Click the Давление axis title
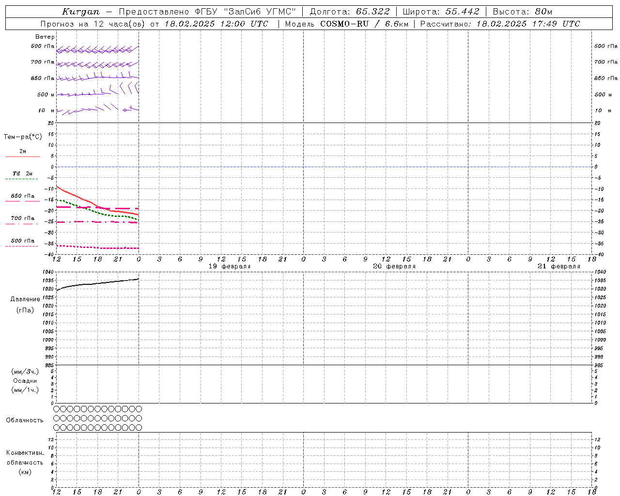This screenshot has height=496, width=620. (x=25, y=299)
